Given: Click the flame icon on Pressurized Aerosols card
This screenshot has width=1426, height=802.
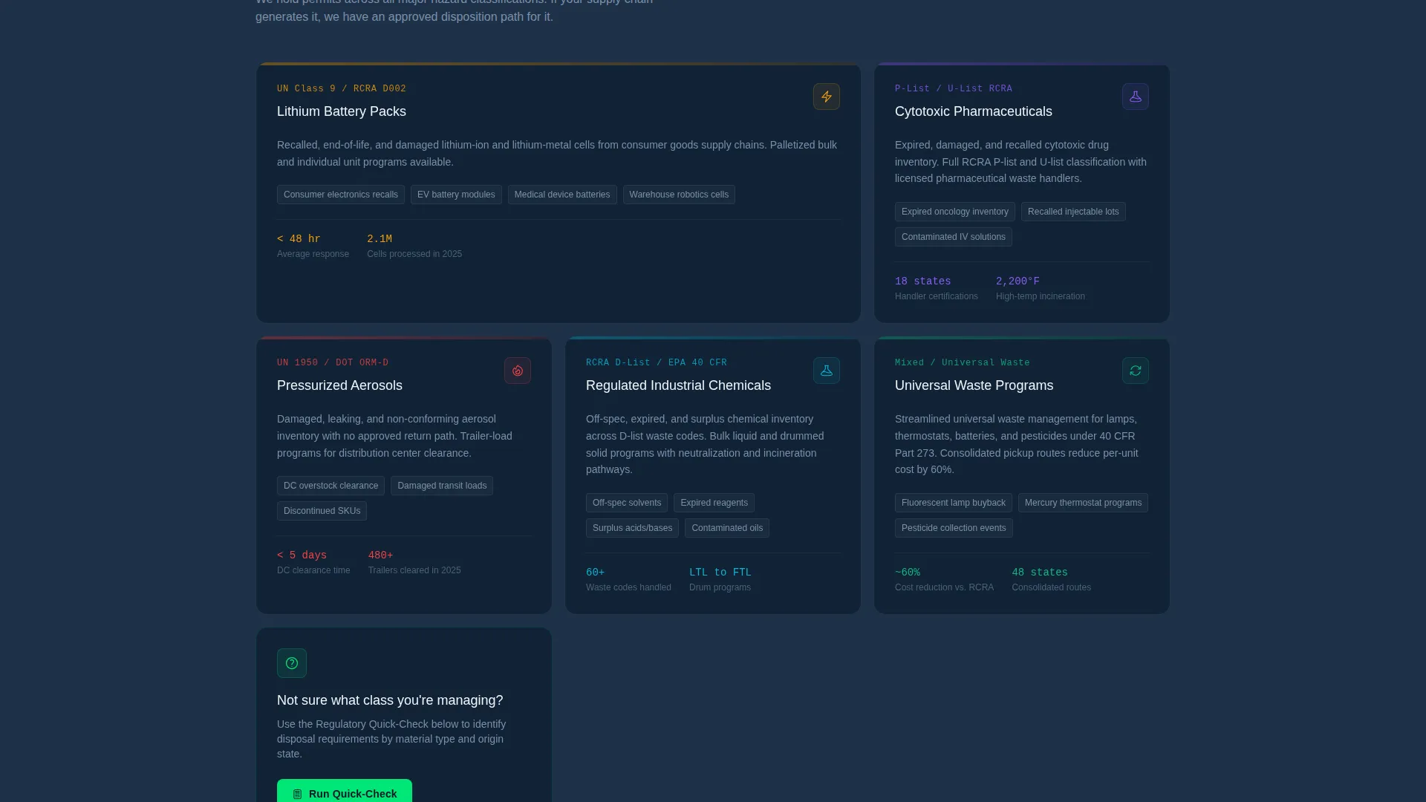Looking at the screenshot, I should pyautogui.click(x=518, y=371).
